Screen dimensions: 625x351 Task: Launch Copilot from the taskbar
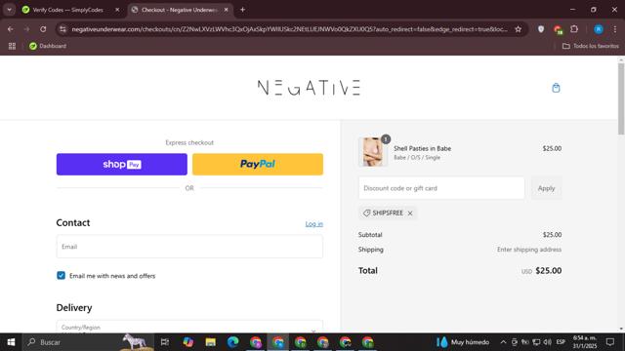(x=187, y=342)
